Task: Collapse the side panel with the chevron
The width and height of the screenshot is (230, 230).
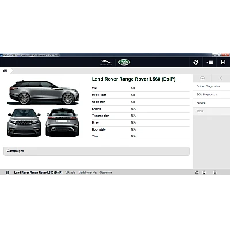Action: coord(221,78)
